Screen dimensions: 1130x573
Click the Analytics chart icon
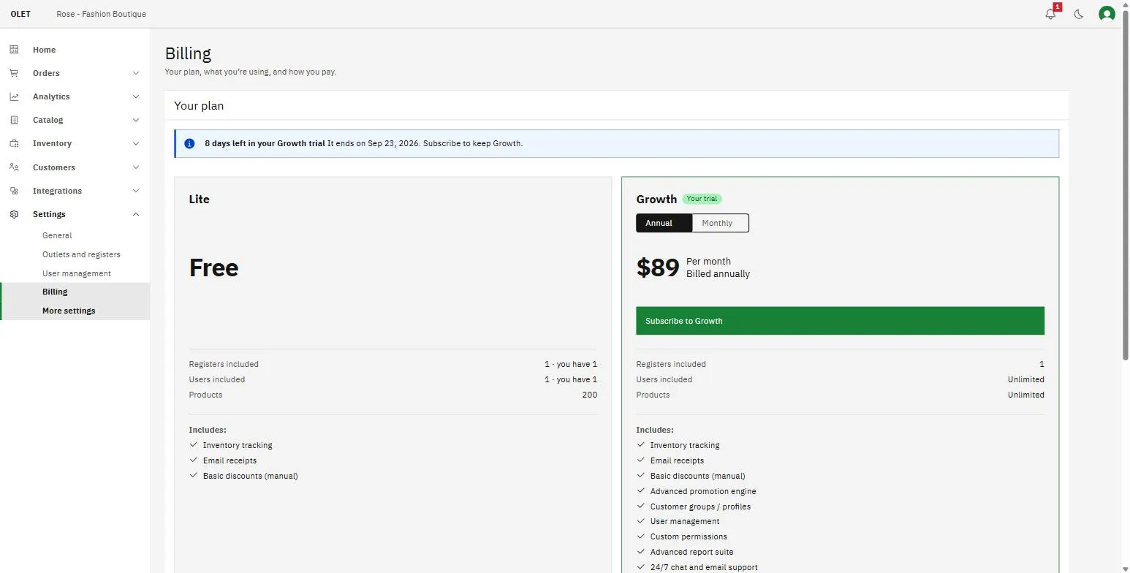(14, 96)
